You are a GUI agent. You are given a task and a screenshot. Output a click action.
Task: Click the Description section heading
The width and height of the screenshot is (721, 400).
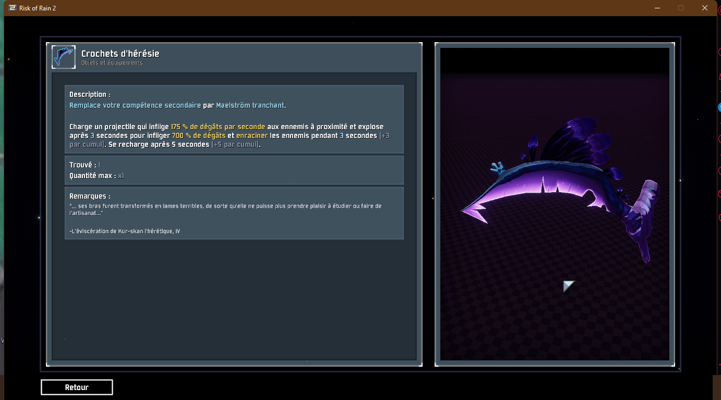[90, 94]
